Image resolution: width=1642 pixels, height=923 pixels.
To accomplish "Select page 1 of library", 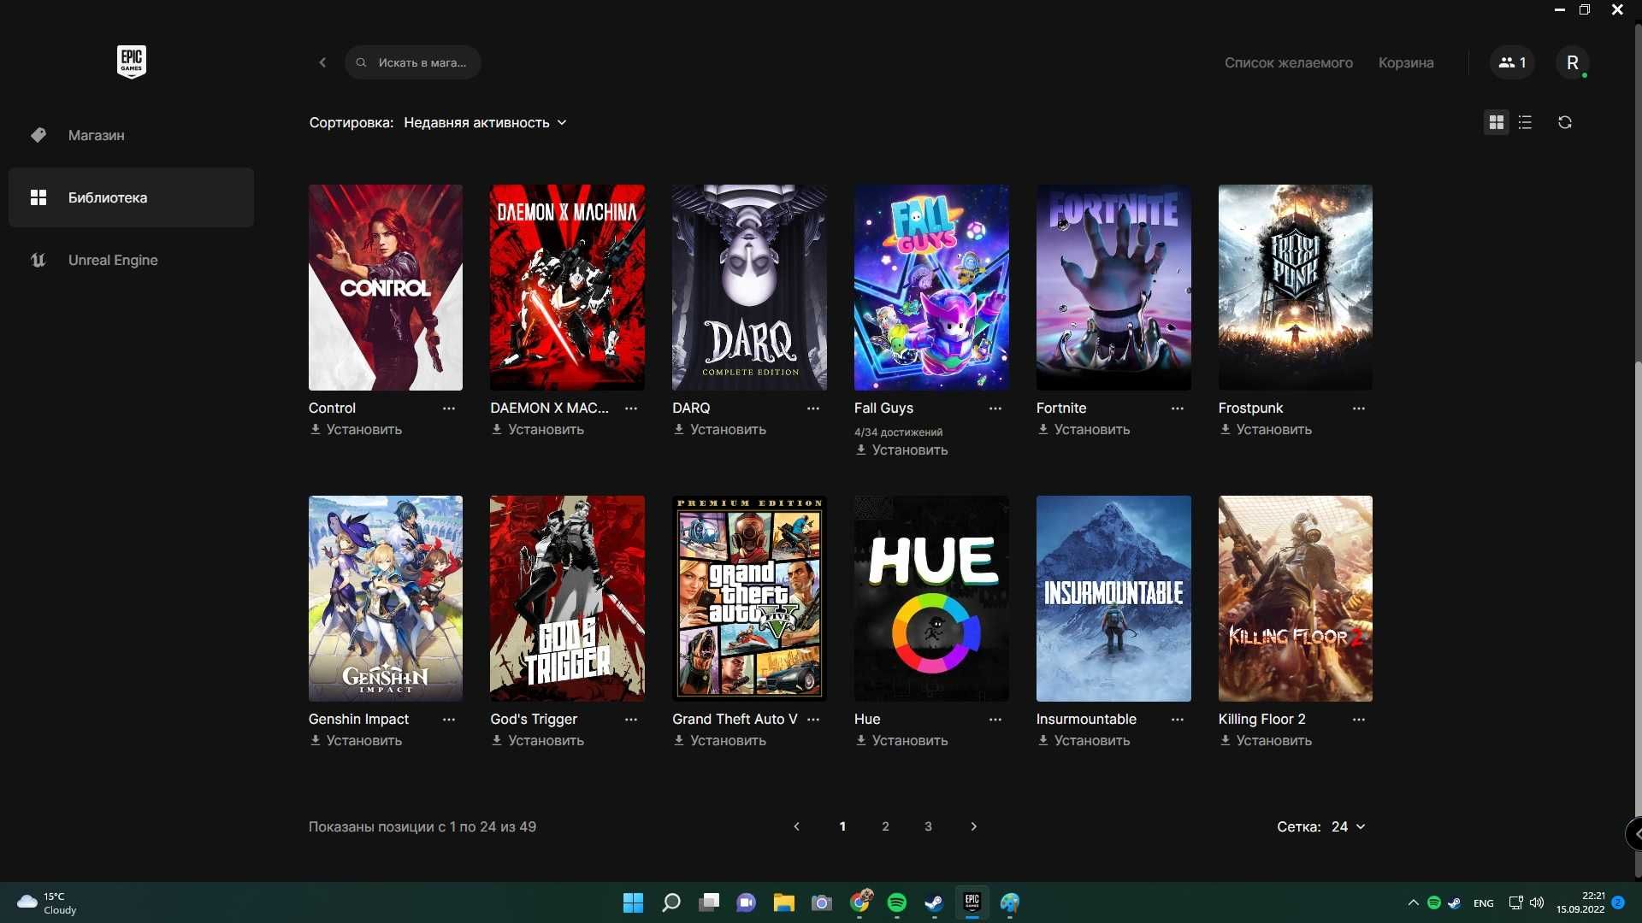I will click(842, 826).
